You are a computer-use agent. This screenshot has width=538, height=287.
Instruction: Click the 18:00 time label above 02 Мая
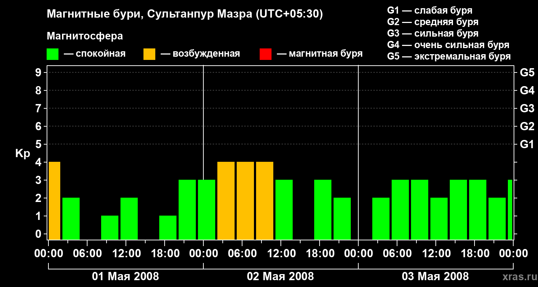320,253
